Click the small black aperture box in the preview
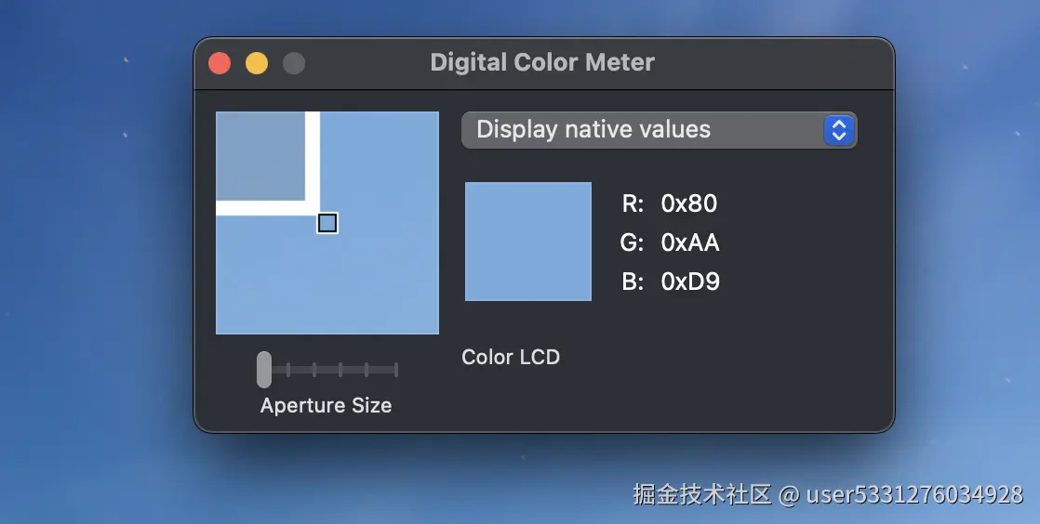Screen dimensions: 1040x524 (327, 223)
